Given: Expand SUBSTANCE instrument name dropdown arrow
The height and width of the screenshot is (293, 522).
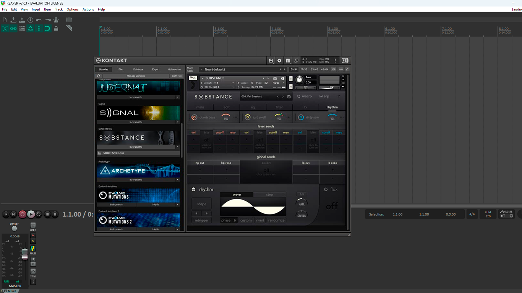Looking at the screenshot, I should [x=203, y=78].
